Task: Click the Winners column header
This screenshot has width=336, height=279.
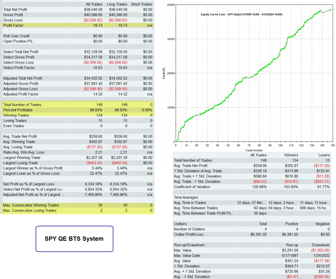Action: click(291, 155)
